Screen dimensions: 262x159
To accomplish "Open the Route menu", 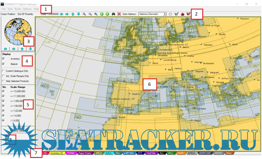I will [18, 9].
